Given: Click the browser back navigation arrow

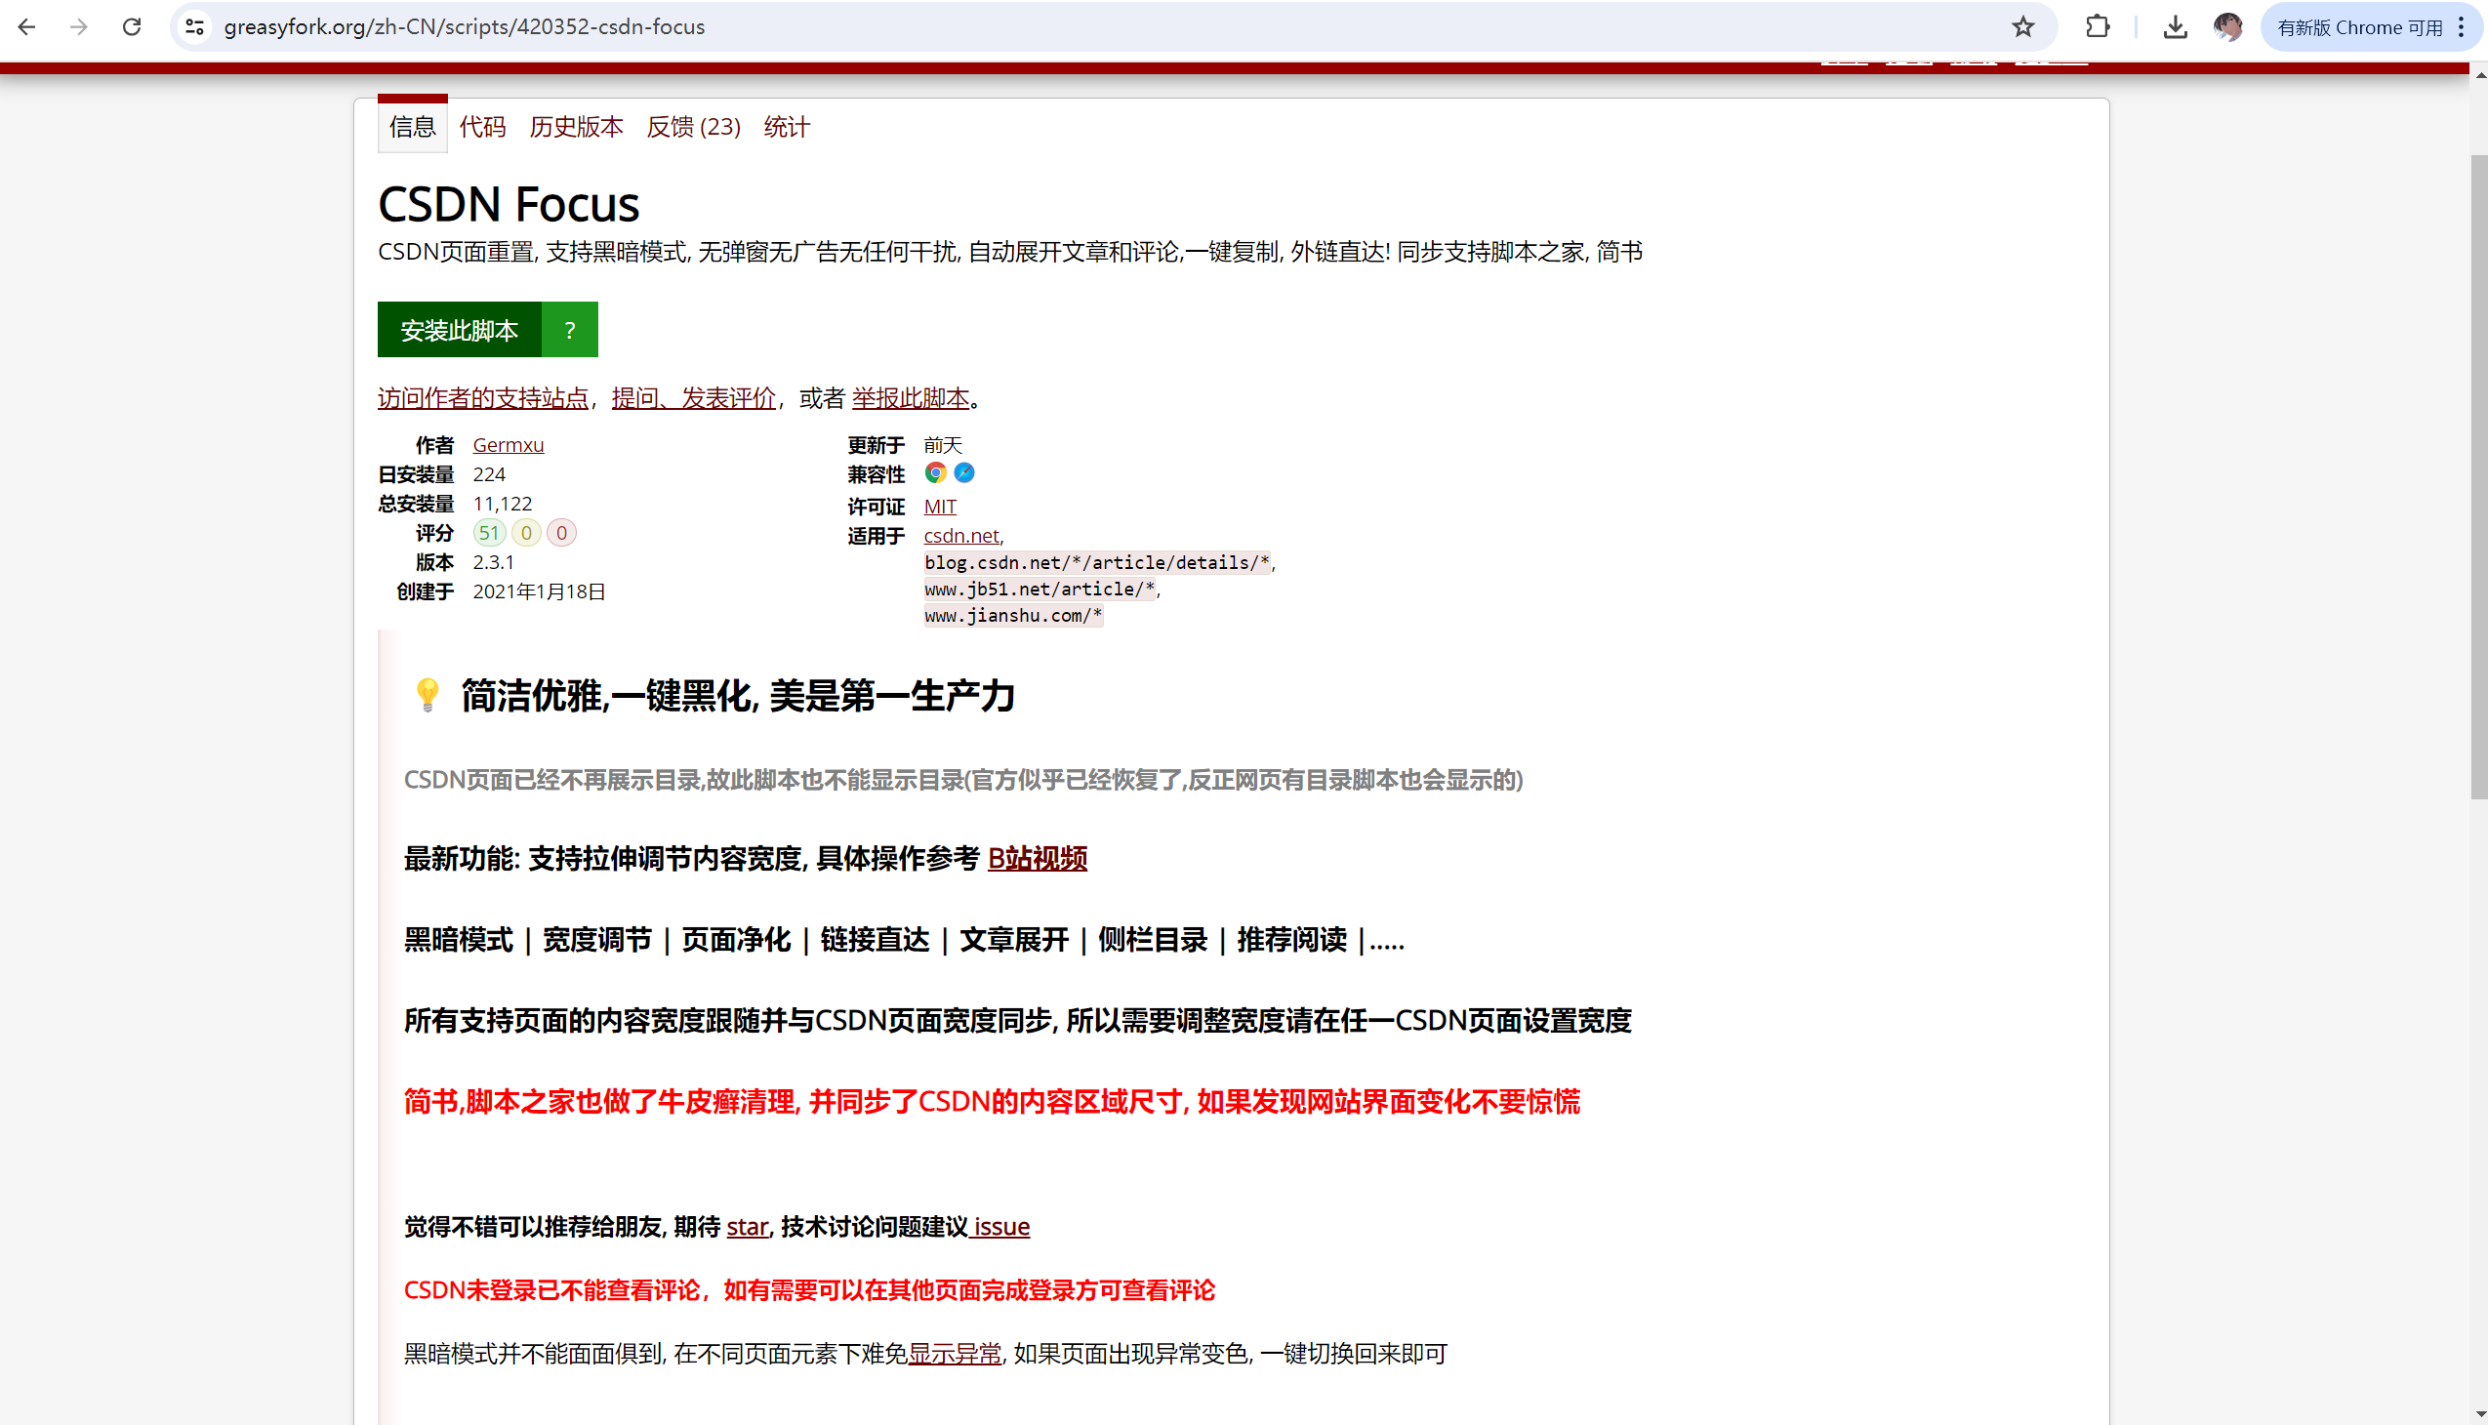Looking at the screenshot, I should [26, 26].
